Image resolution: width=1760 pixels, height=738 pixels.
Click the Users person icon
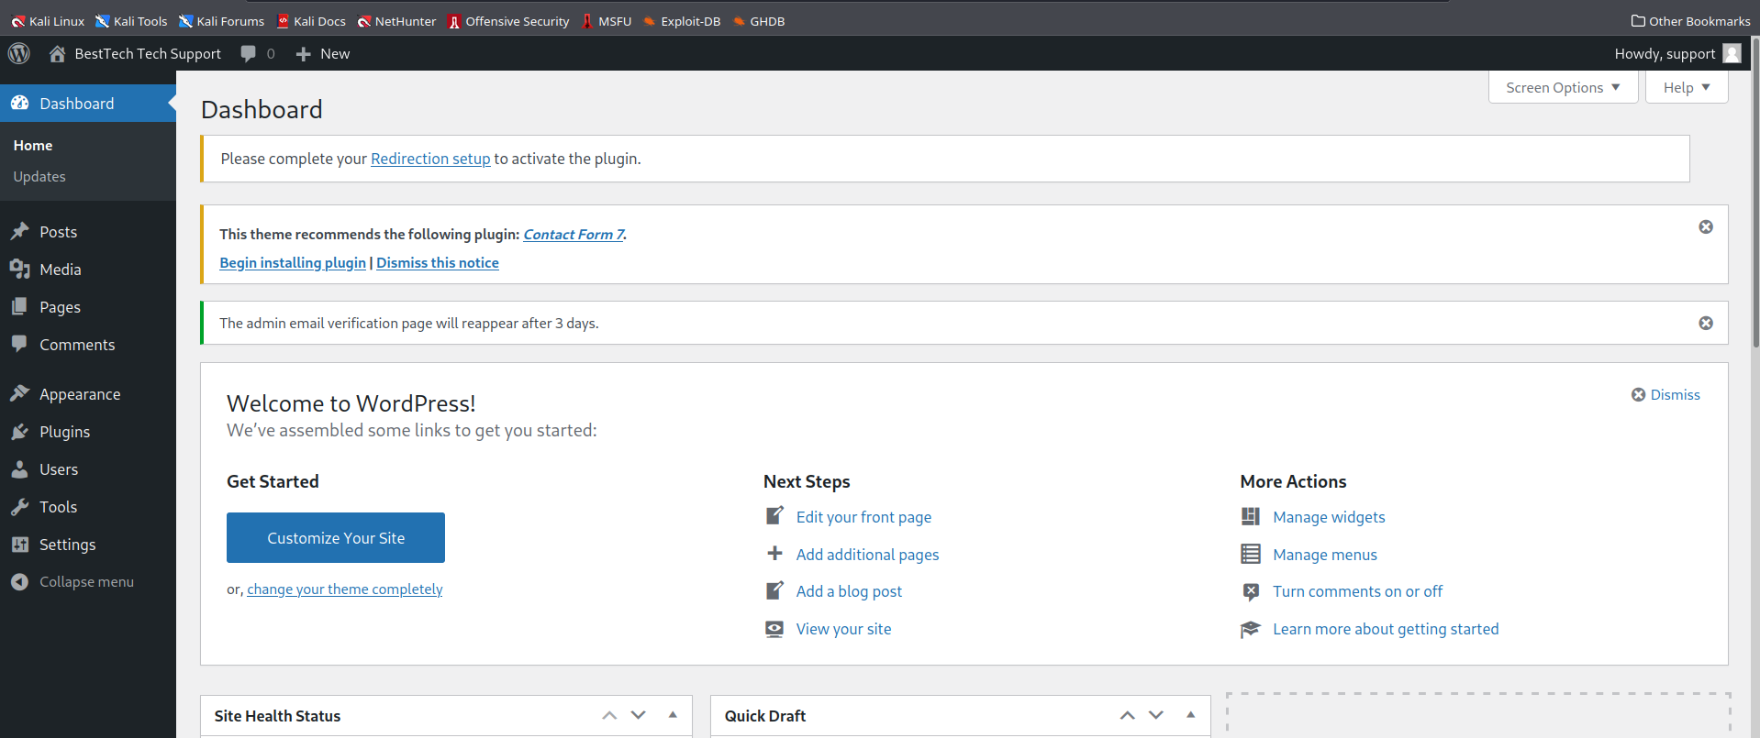[x=19, y=468]
